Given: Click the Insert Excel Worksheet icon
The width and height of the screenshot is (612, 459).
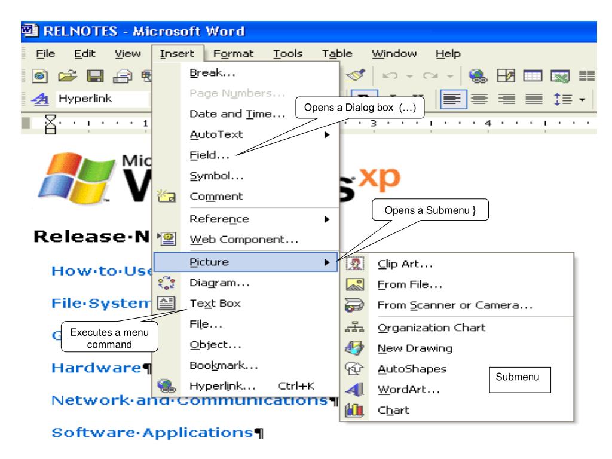Looking at the screenshot, I should point(560,76).
